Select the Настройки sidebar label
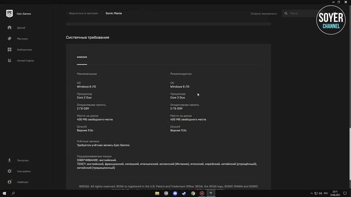The height and width of the screenshot is (197, 351). click(24, 171)
